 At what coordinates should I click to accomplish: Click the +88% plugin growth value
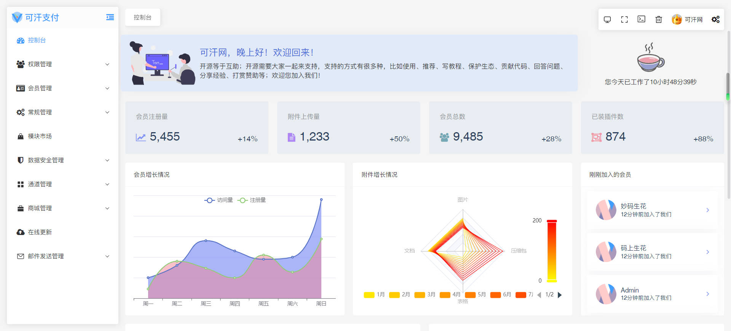pos(703,139)
